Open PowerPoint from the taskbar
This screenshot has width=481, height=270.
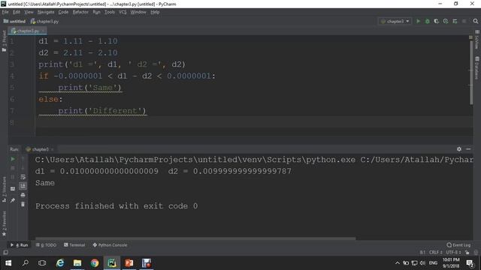(129, 263)
